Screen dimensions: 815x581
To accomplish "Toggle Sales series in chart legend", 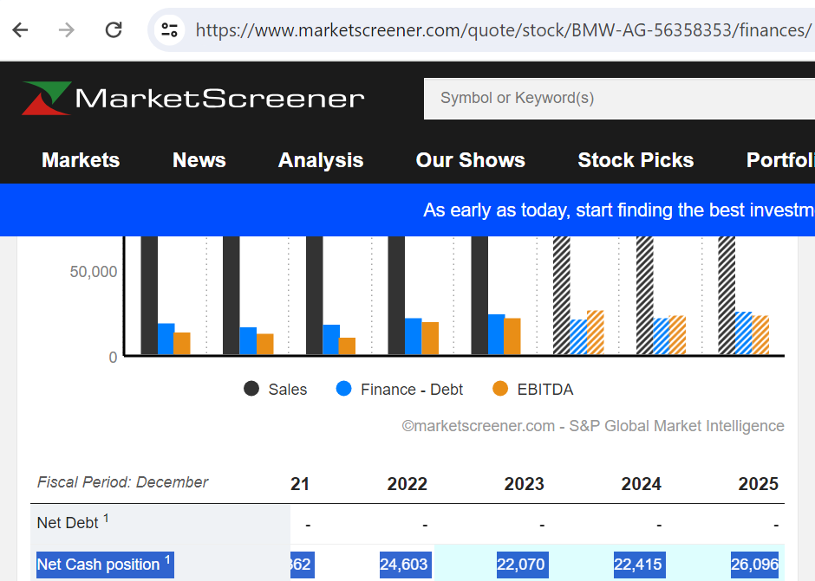I will coord(276,390).
